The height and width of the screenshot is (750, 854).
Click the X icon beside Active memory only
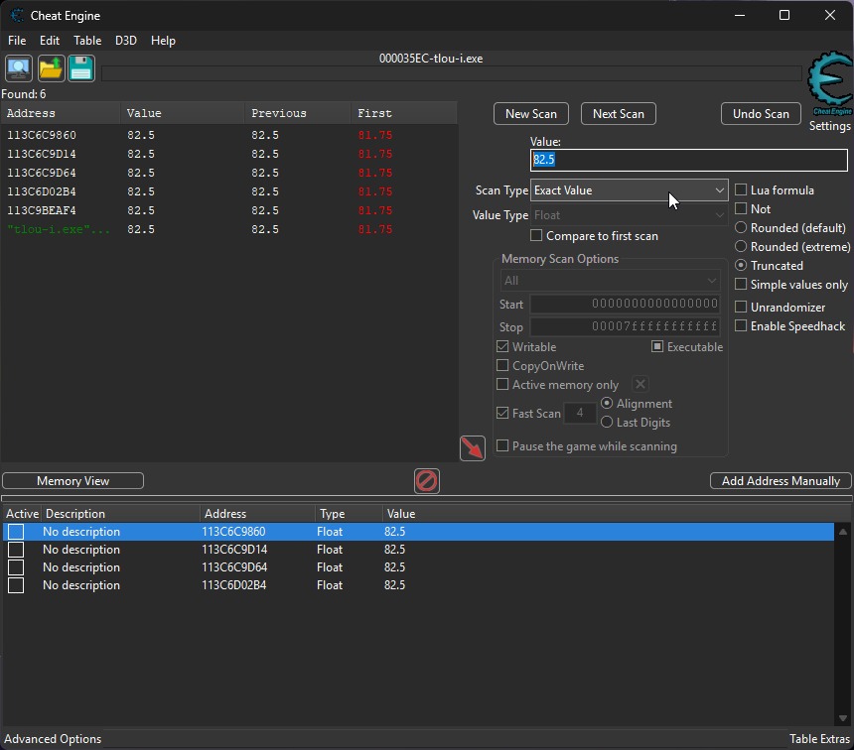click(640, 384)
